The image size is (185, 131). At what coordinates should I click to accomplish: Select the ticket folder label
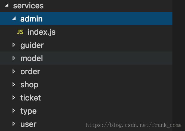31,98
